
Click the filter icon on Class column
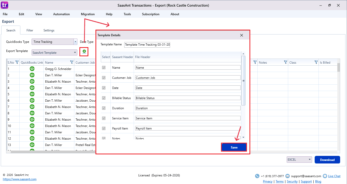(316, 62)
